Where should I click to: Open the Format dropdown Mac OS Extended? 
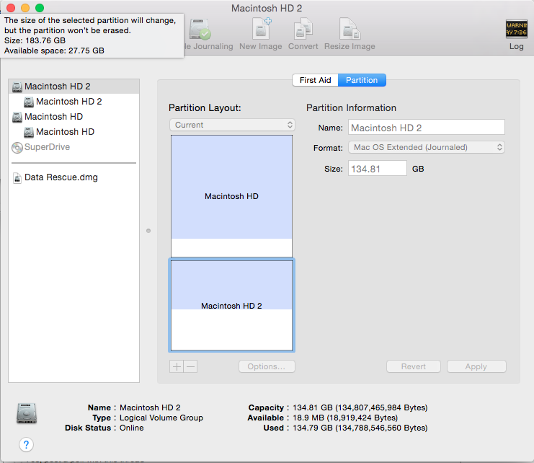427,147
